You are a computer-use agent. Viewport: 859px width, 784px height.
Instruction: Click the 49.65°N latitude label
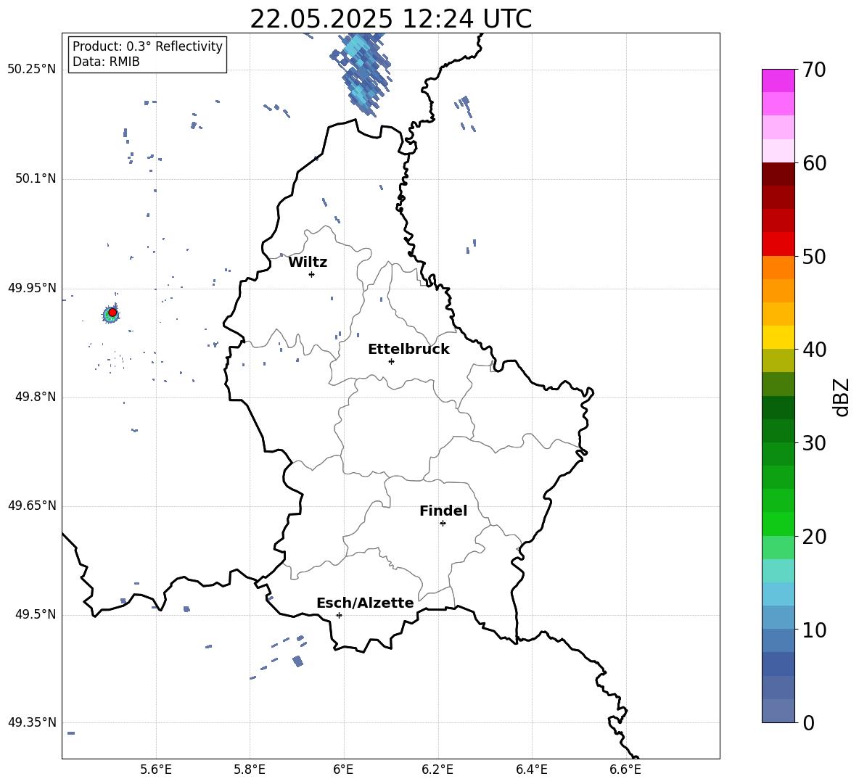click(32, 506)
